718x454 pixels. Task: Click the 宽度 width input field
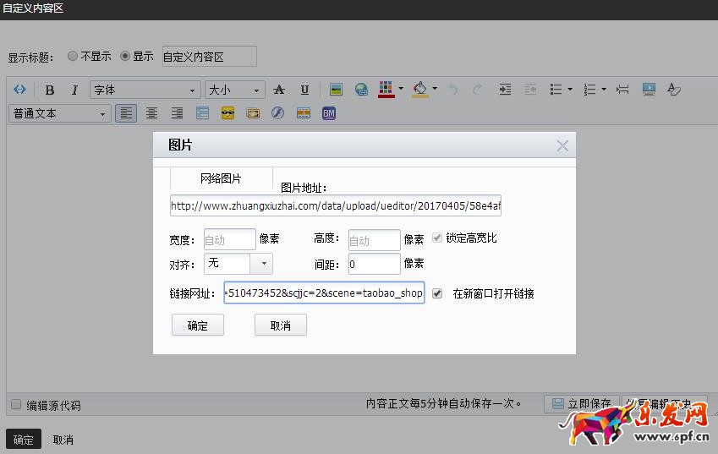pyautogui.click(x=229, y=239)
